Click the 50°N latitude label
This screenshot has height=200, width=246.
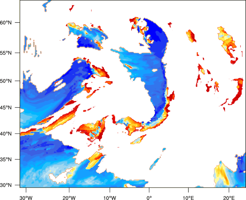coord(6,81)
